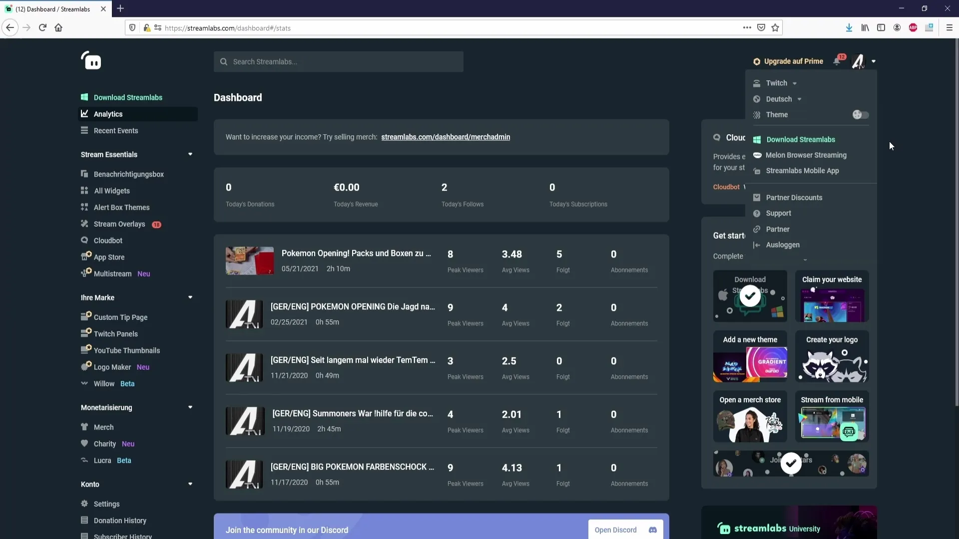The width and height of the screenshot is (959, 539).
Task: Click the Open a merch store card
Action: 750,416
